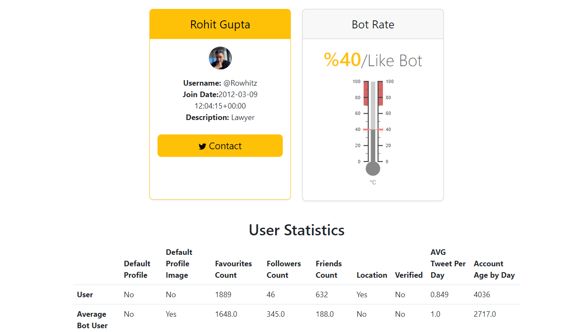This screenshot has width=571, height=332.
Task: Click Yes under Default Profile Image for bots
Action: (171, 314)
